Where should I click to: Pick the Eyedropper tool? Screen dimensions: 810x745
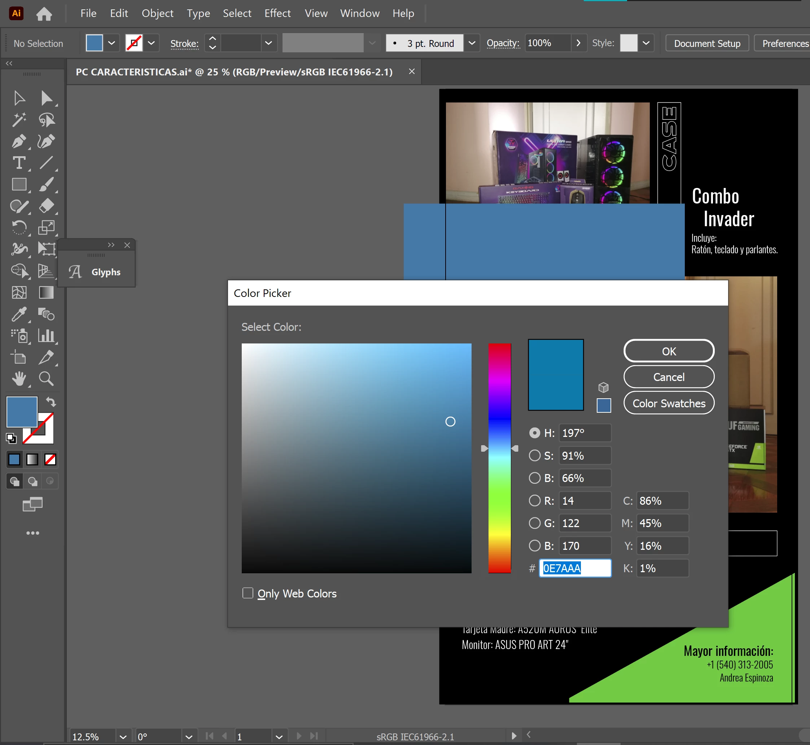[18, 314]
